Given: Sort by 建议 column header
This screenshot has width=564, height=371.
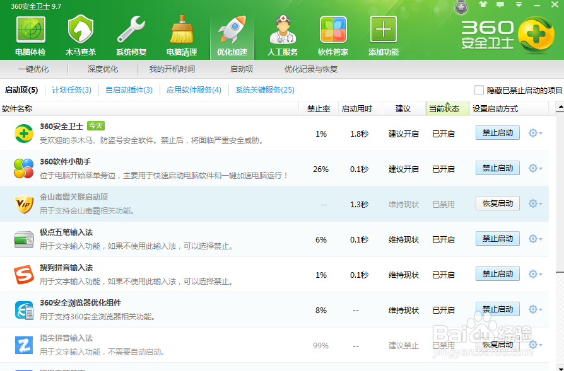Looking at the screenshot, I should (404, 108).
